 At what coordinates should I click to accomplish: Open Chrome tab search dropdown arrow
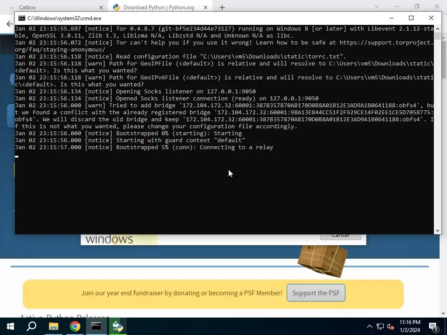point(377,6)
